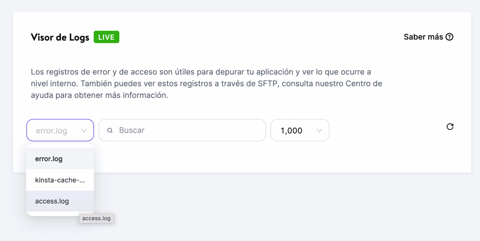
Task: Expand the log selector menu
Action: (x=60, y=130)
